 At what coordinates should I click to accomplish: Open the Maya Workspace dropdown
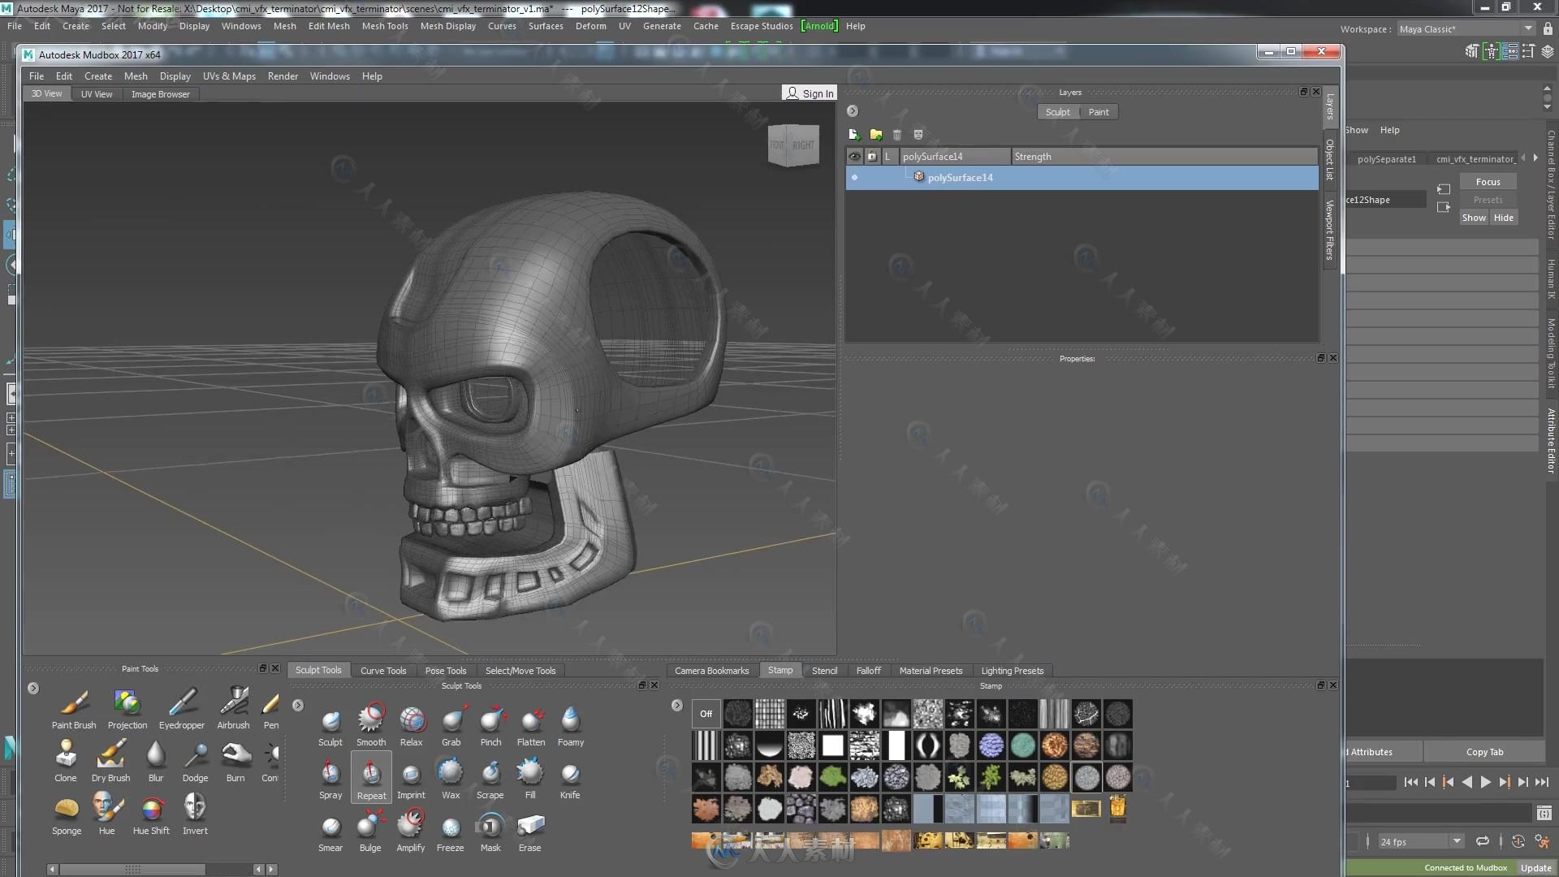point(1466,29)
